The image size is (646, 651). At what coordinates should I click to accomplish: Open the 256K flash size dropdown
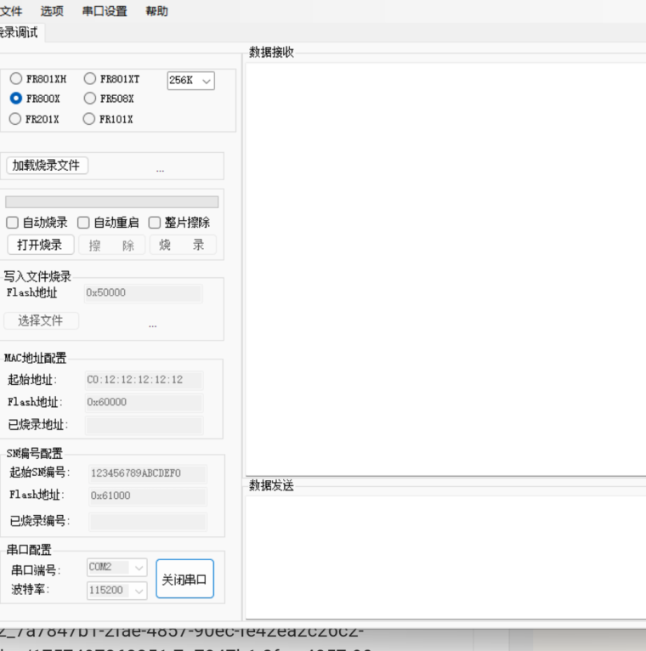[x=190, y=81]
